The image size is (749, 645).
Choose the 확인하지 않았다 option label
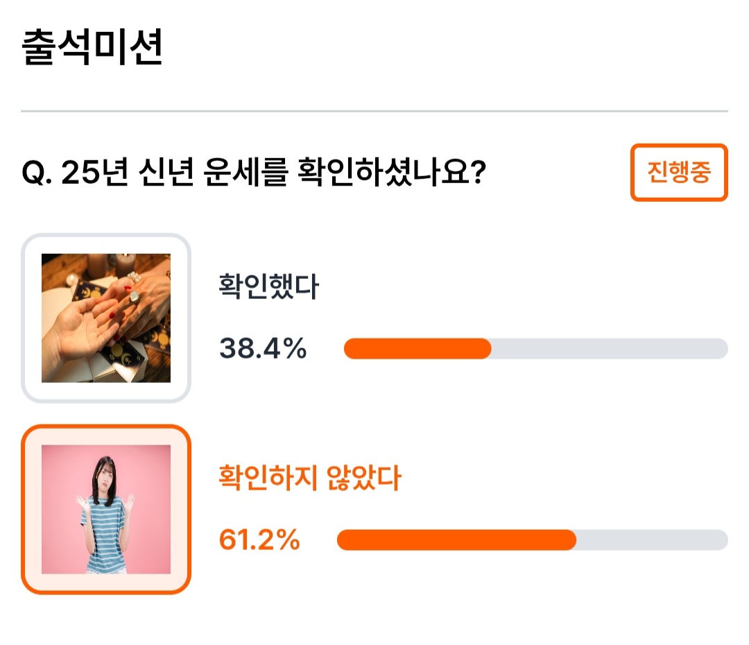tap(310, 477)
